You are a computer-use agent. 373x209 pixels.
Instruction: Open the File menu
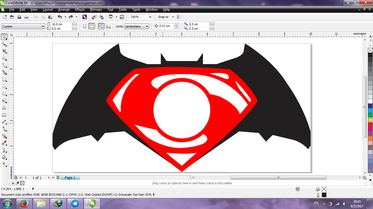pyautogui.click(x=12, y=10)
